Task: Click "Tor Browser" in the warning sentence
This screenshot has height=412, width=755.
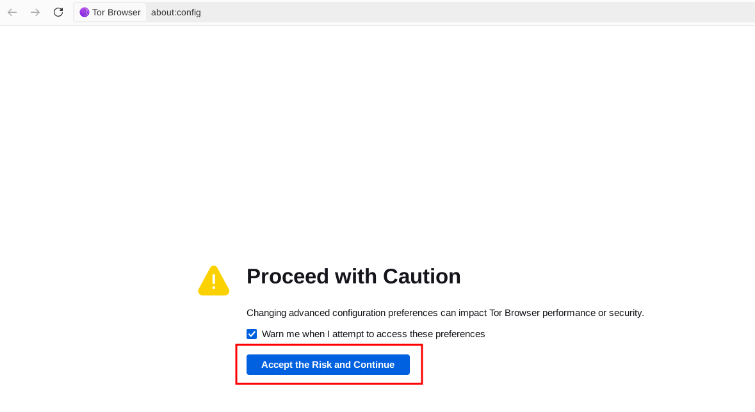Action: [514, 313]
